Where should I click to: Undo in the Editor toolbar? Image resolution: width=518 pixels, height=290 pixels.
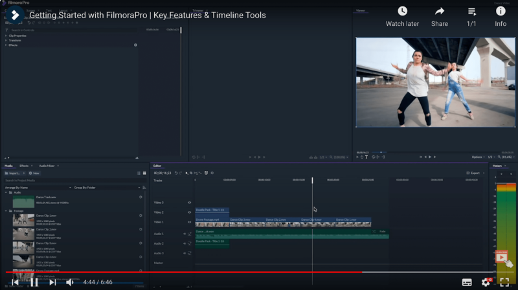click(x=176, y=173)
